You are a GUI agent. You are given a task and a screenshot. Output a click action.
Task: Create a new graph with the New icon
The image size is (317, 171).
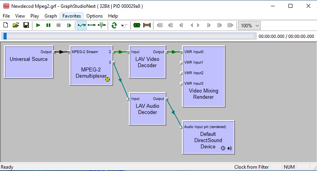click(5, 25)
